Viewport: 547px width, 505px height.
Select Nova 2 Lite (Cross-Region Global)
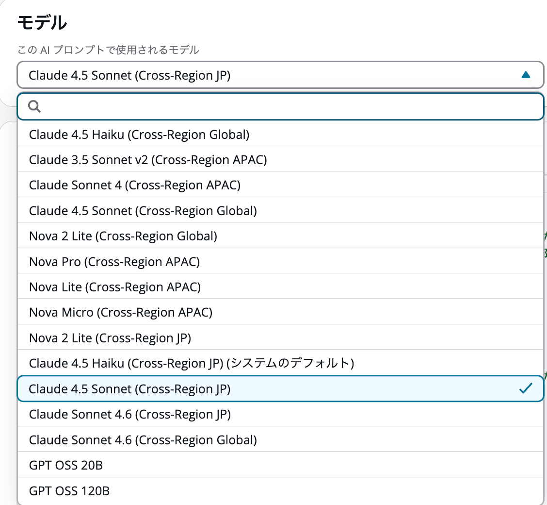click(x=280, y=236)
